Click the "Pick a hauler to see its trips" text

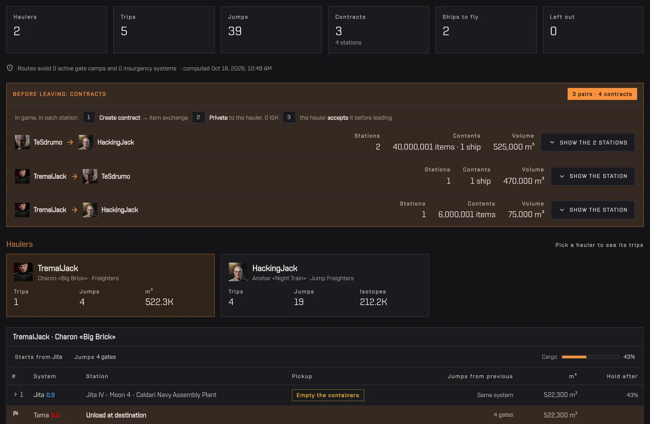(x=599, y=245)
